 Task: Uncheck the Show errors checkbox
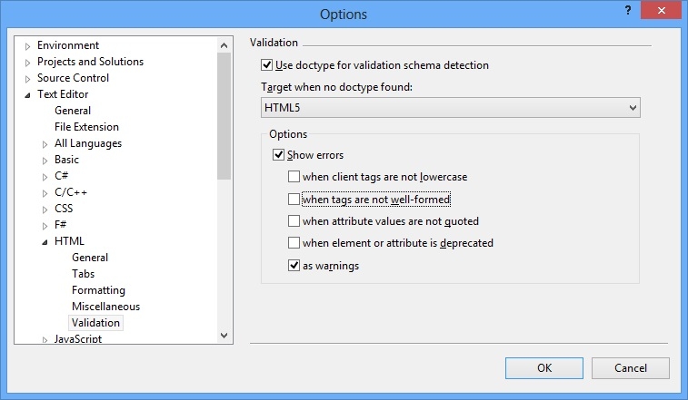[279, 155]
